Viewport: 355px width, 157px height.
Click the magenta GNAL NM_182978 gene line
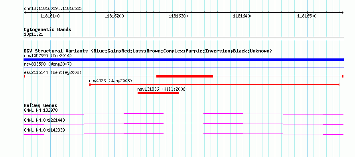click(183, 114)
